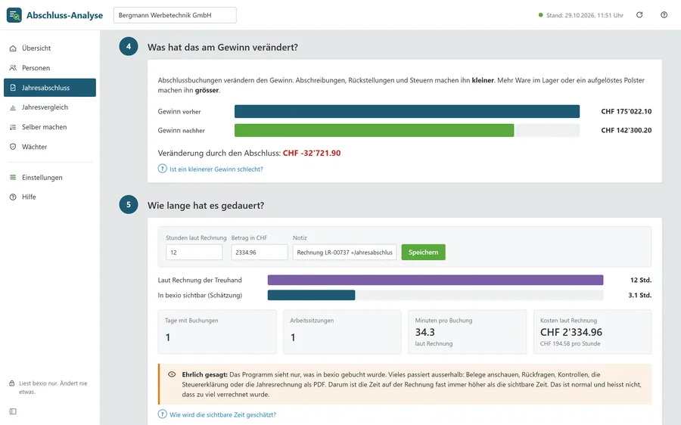Screen dimensions: 681x425
Task: Open the Wächter menu item
Action: [50, 147]
